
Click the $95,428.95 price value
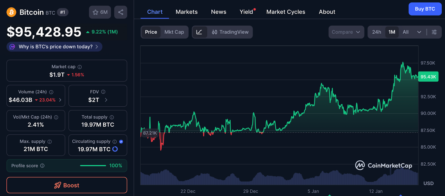tap(44, 32)
